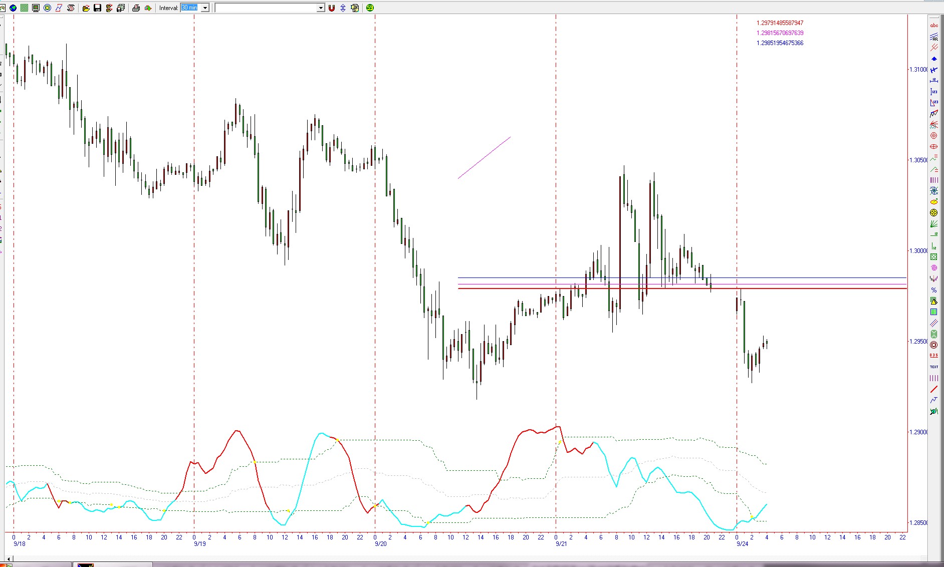
Task: Toggle the red magnet snap icon
Action: coord(331,8)
